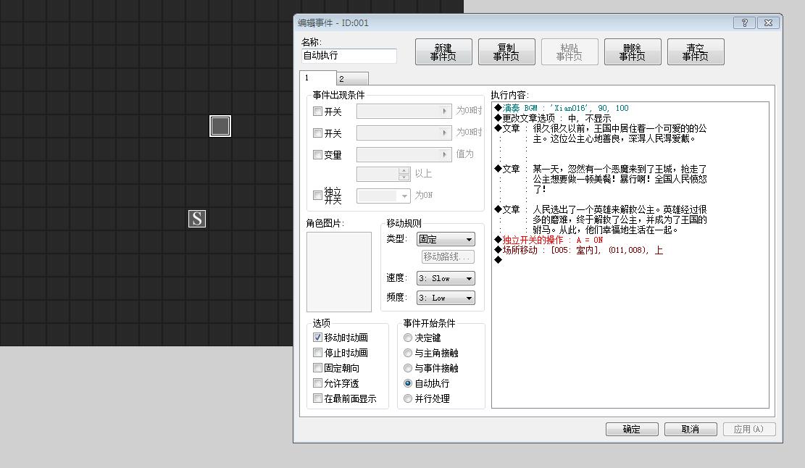
Task: Select the 演奏 BGM 'Xian016' command line
Action: (x=561, y=108)
